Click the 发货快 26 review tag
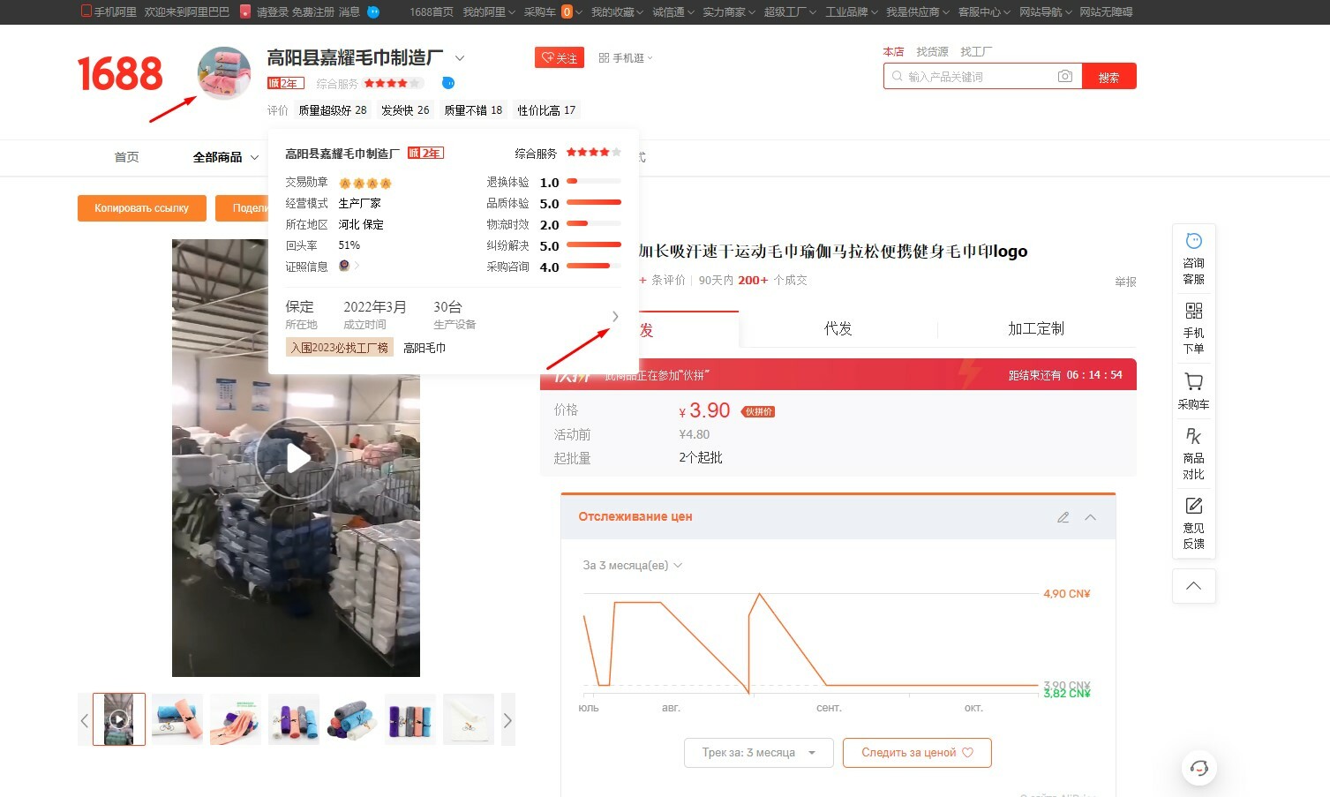Viewport: 1330px width, 797px height. click(405, 110)
